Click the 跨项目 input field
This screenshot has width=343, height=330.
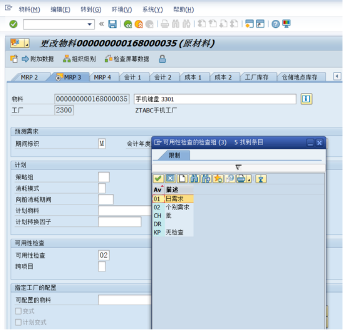pos(102,266)
